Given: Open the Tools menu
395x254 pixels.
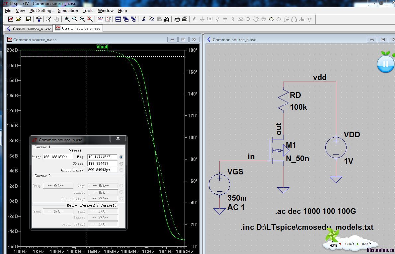Looking at the screenshot, I should pos(88,11).
